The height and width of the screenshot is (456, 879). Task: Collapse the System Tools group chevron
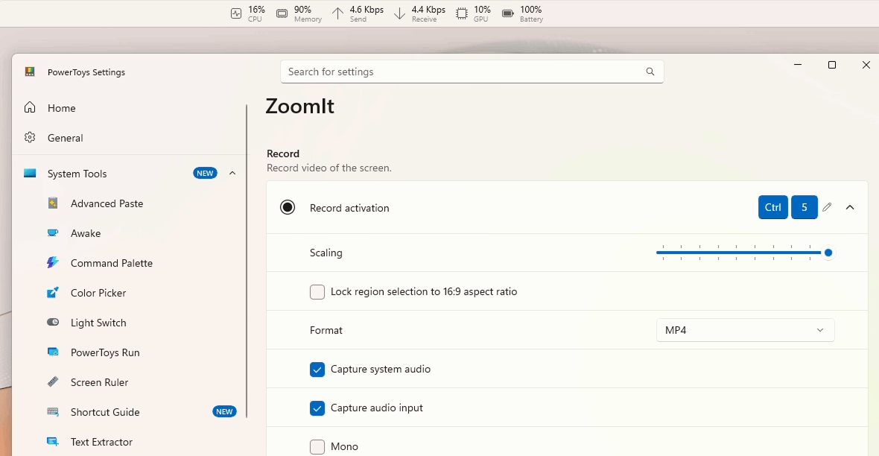pos(232,174)
